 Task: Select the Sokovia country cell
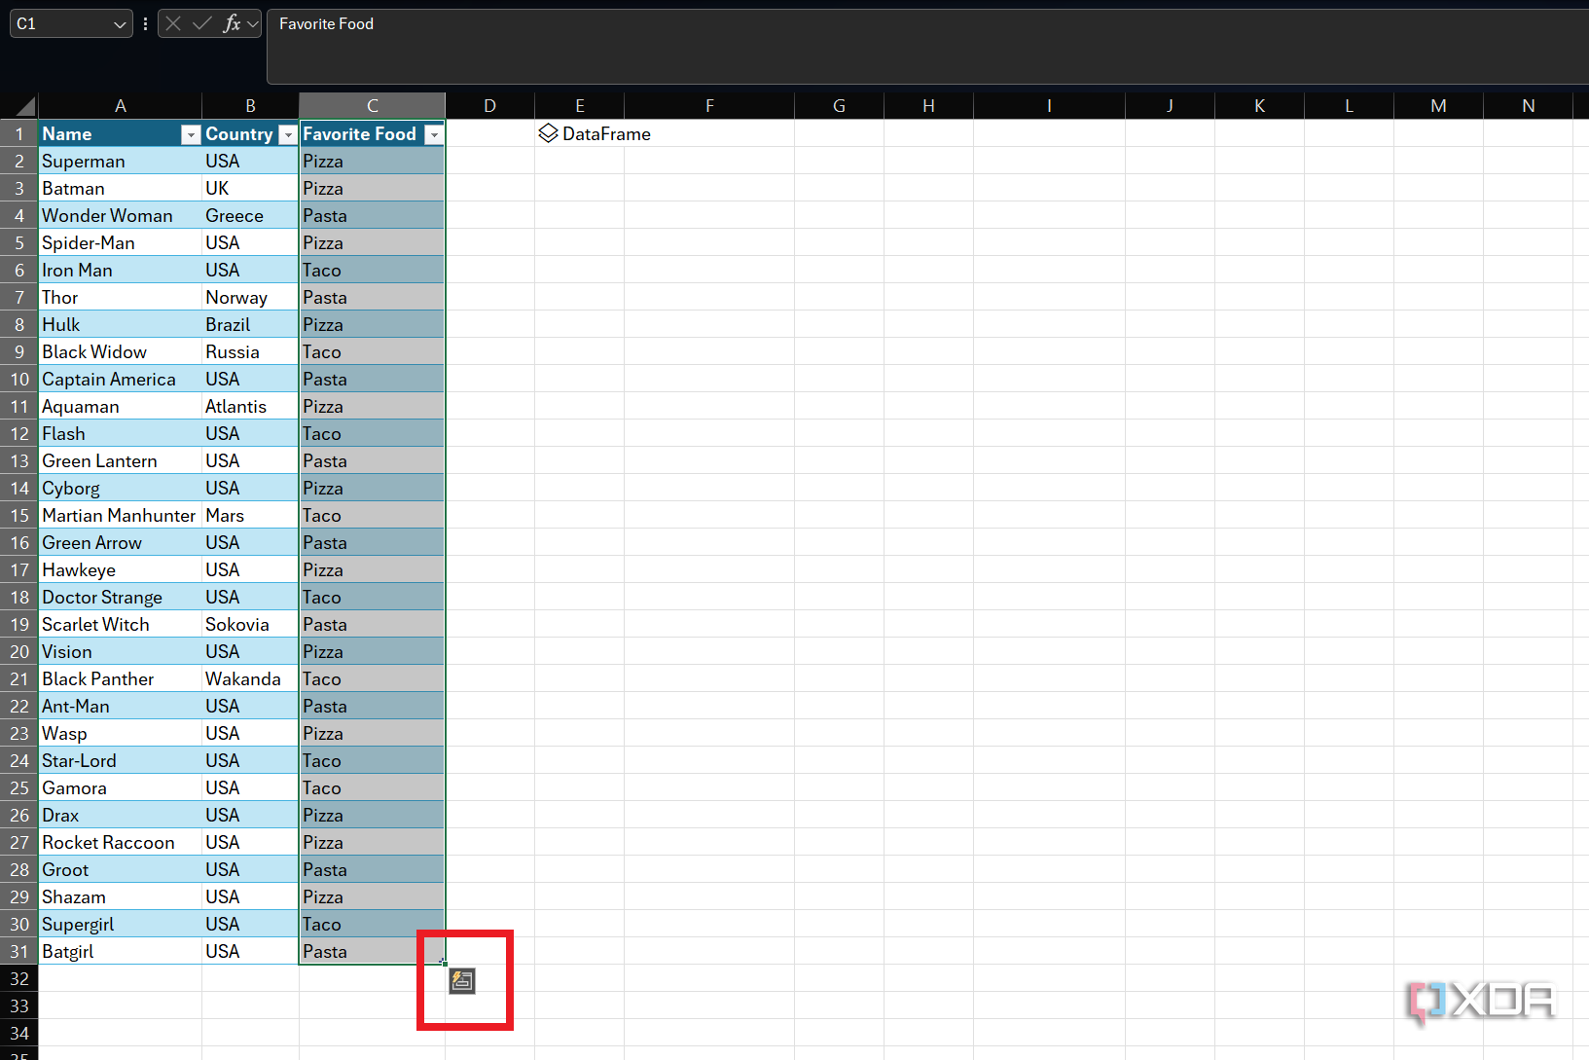[x=250, y=624]
